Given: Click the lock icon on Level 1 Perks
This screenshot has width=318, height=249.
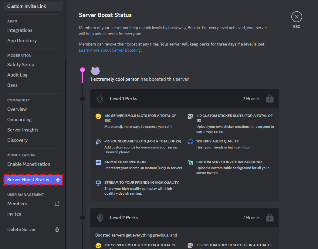Looking at the screenshot, I should [269, 98].
